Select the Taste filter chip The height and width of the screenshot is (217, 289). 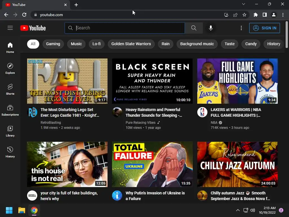pyautogui.click(x=229, y=44)
